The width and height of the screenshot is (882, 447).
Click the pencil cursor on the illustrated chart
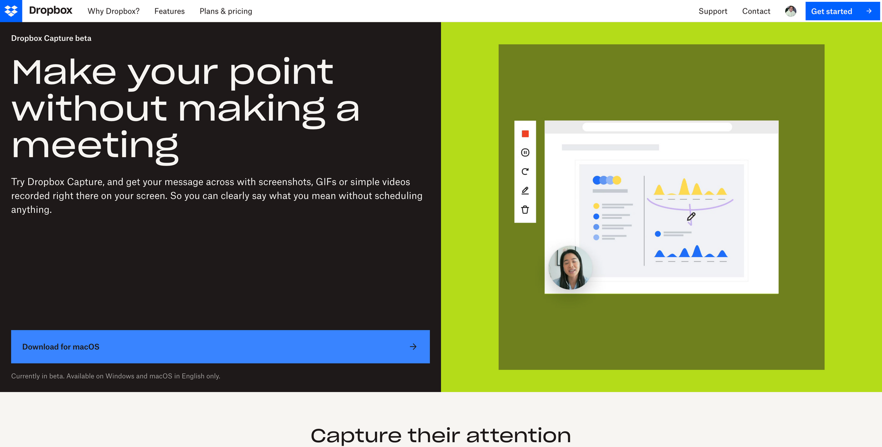[691, 217]
